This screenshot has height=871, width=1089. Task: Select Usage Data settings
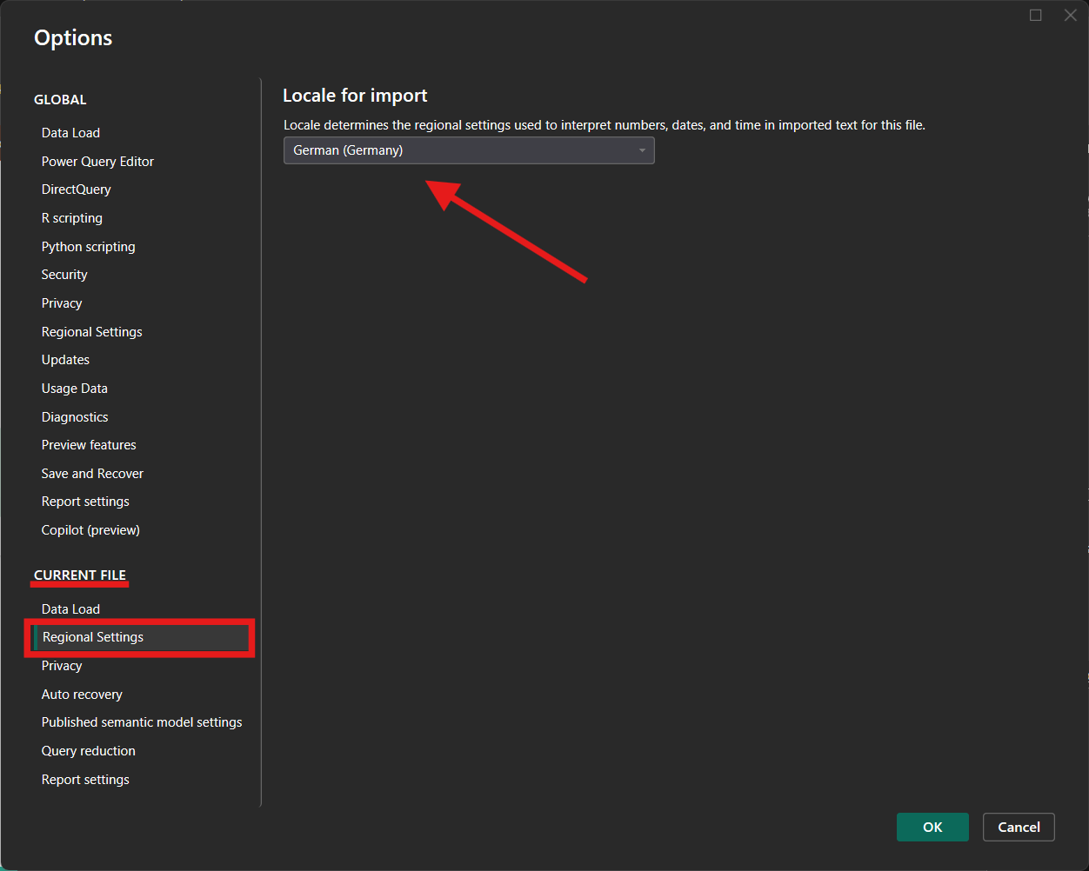point(75,389)
